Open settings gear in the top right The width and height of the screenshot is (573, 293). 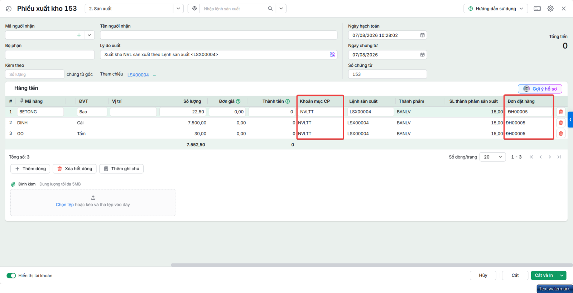coord(550,9)
